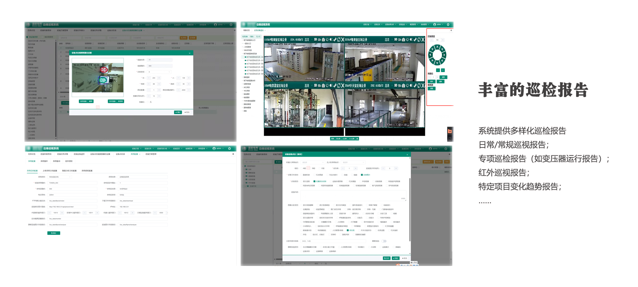Click the 另存 button in the 设备巡视点位 dialog
Viewport: 638px width, 287px height.
tap(386, 258)
